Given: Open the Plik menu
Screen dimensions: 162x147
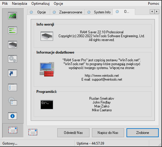Looking at the screenshot, I should [x=5, y=4].
